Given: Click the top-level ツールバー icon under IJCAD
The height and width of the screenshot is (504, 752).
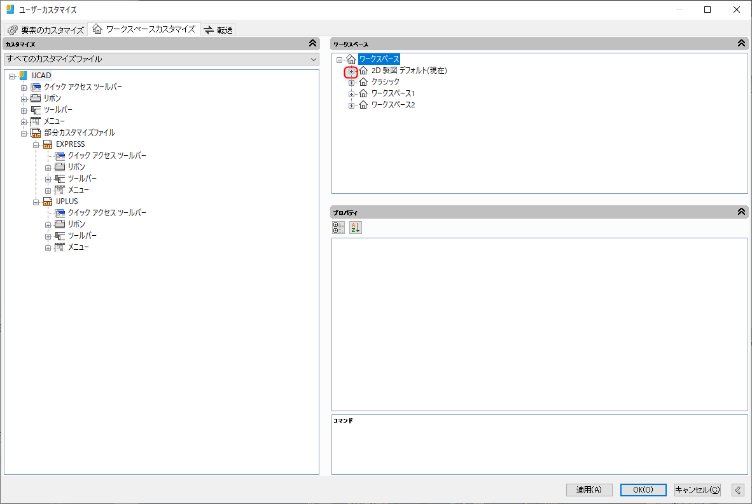Looking at the screenshot, I should tap(36, 110).
